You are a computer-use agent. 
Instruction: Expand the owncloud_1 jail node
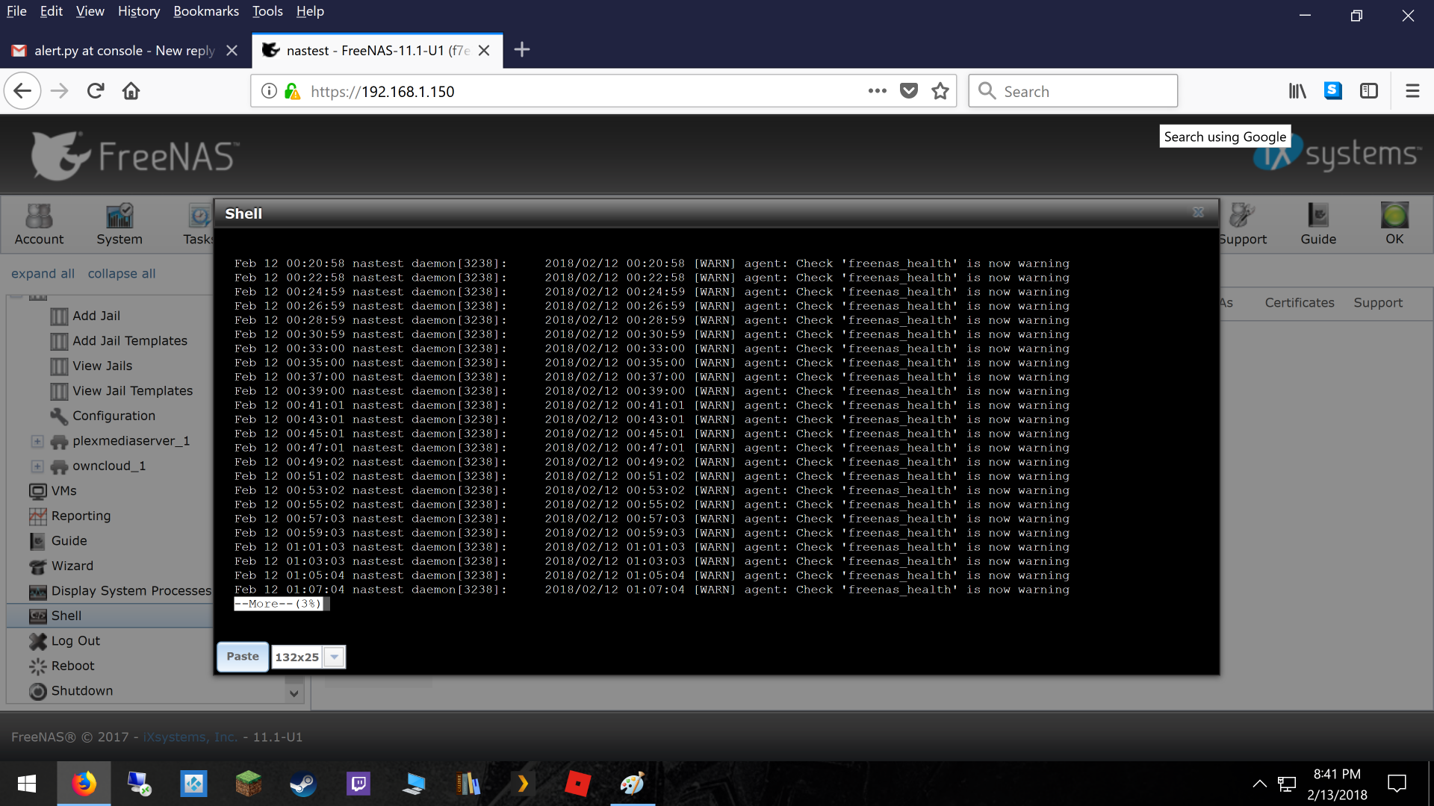[37, 466]
